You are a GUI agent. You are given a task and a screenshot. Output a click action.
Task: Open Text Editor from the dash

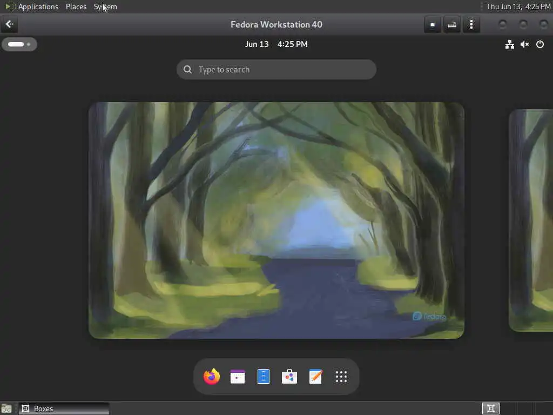tap(315, 377)
